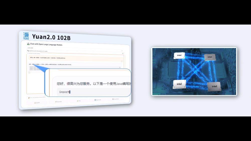
Task: Click the Yuan2.0 102B title heading
Action: click(x=51, y=37)
